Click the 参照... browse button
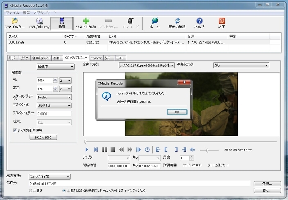This screenshot has width=288, height=200. click(x=267, y=183)
